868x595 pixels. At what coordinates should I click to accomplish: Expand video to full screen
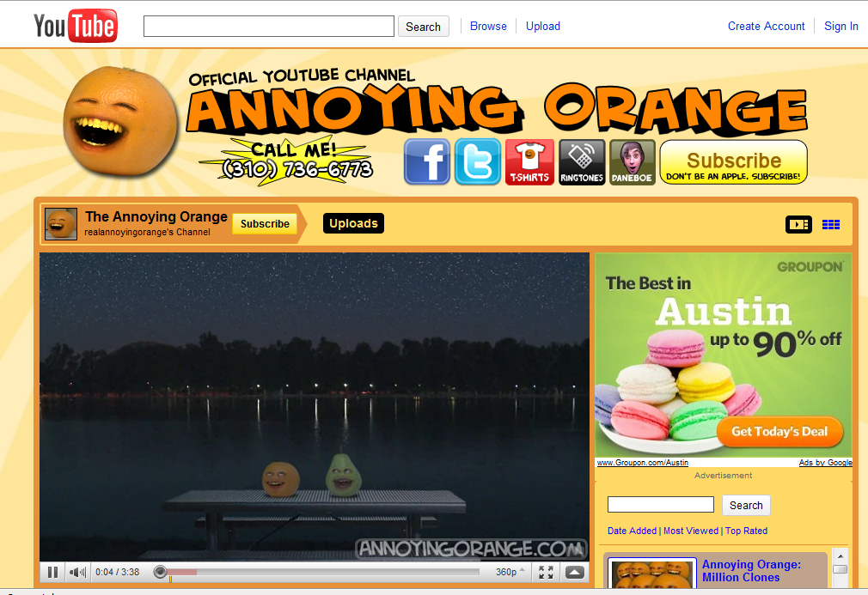(546, 572)
